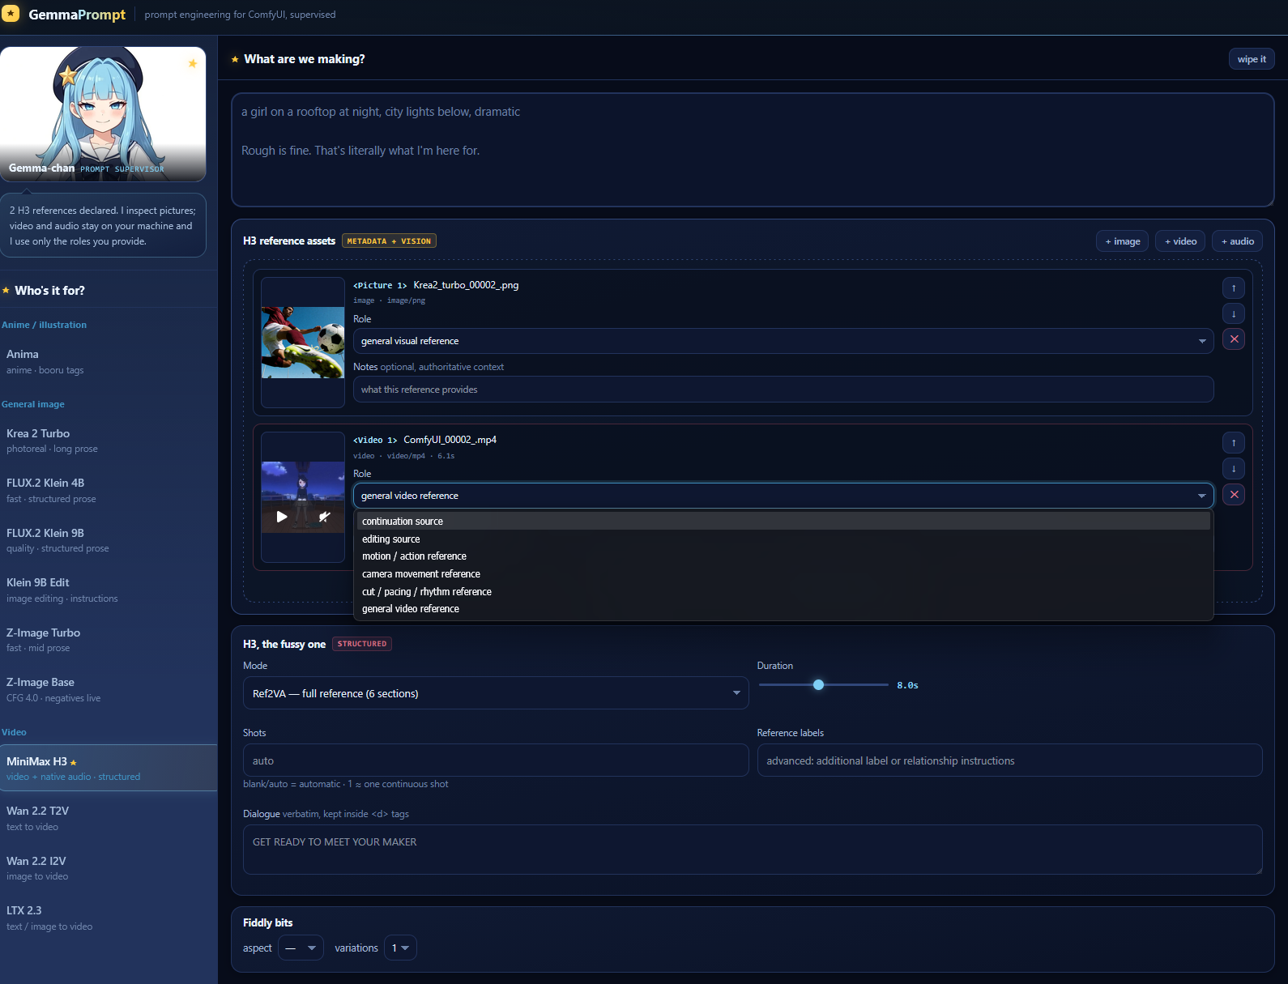Play the ComfyUI_00002_.mp4 video preview
Image resolution: width=1288 pixels, height=984 pixels.
tap(282, 517)
